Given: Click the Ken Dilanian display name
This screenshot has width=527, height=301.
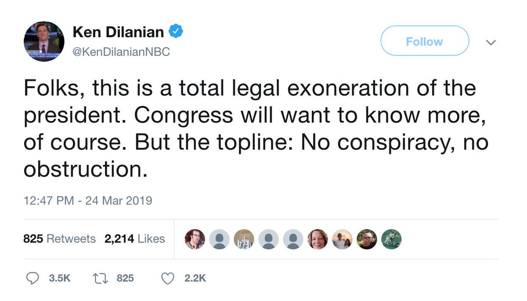Looking at the screenshot, I should point(118,32).
